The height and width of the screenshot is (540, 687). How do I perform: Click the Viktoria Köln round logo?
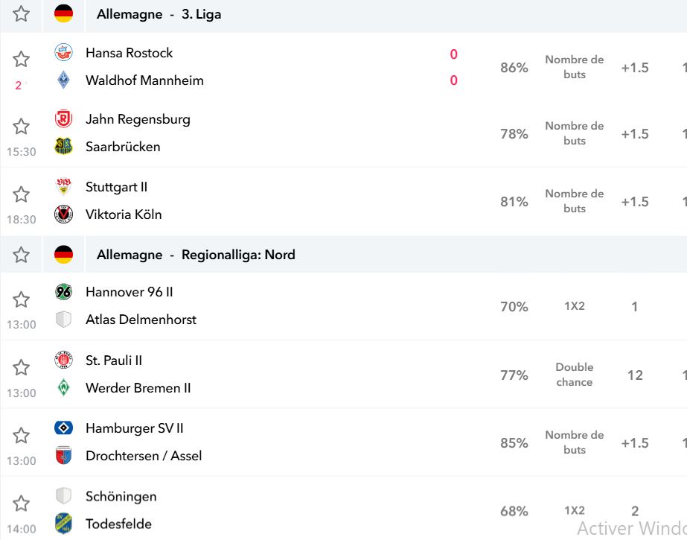[63, 215]
